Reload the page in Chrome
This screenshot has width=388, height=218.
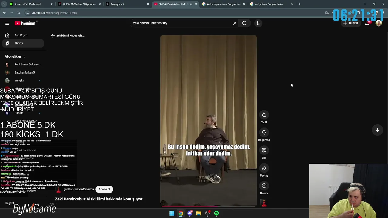pos(19,13)
